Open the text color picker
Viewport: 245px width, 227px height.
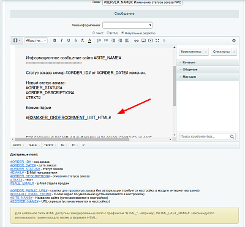tap(89, 40)
